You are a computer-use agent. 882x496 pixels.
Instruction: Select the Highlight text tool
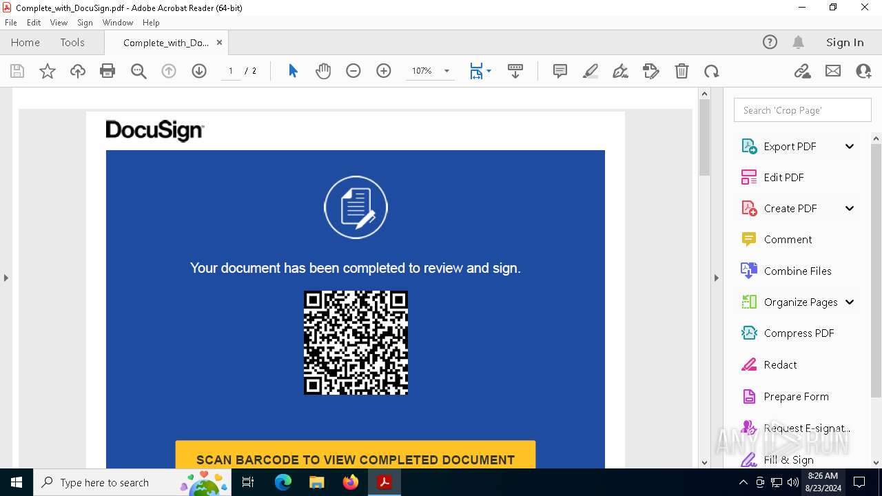click(x=591, y=71)
